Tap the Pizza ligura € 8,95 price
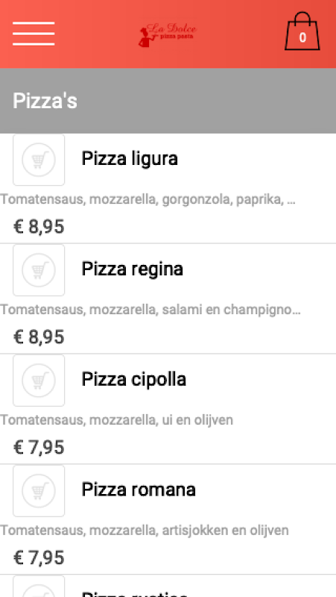336x597 pixels. [x=39, y=227]
